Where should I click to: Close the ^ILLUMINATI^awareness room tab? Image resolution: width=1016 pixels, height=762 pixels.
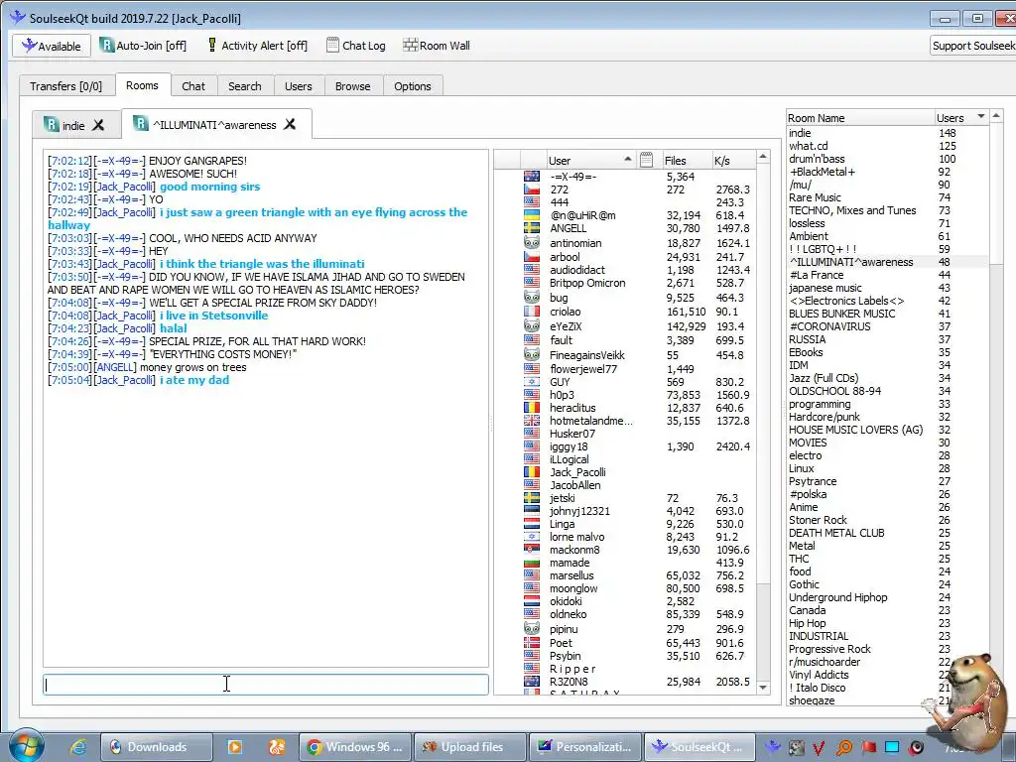[x=290, y=124]
